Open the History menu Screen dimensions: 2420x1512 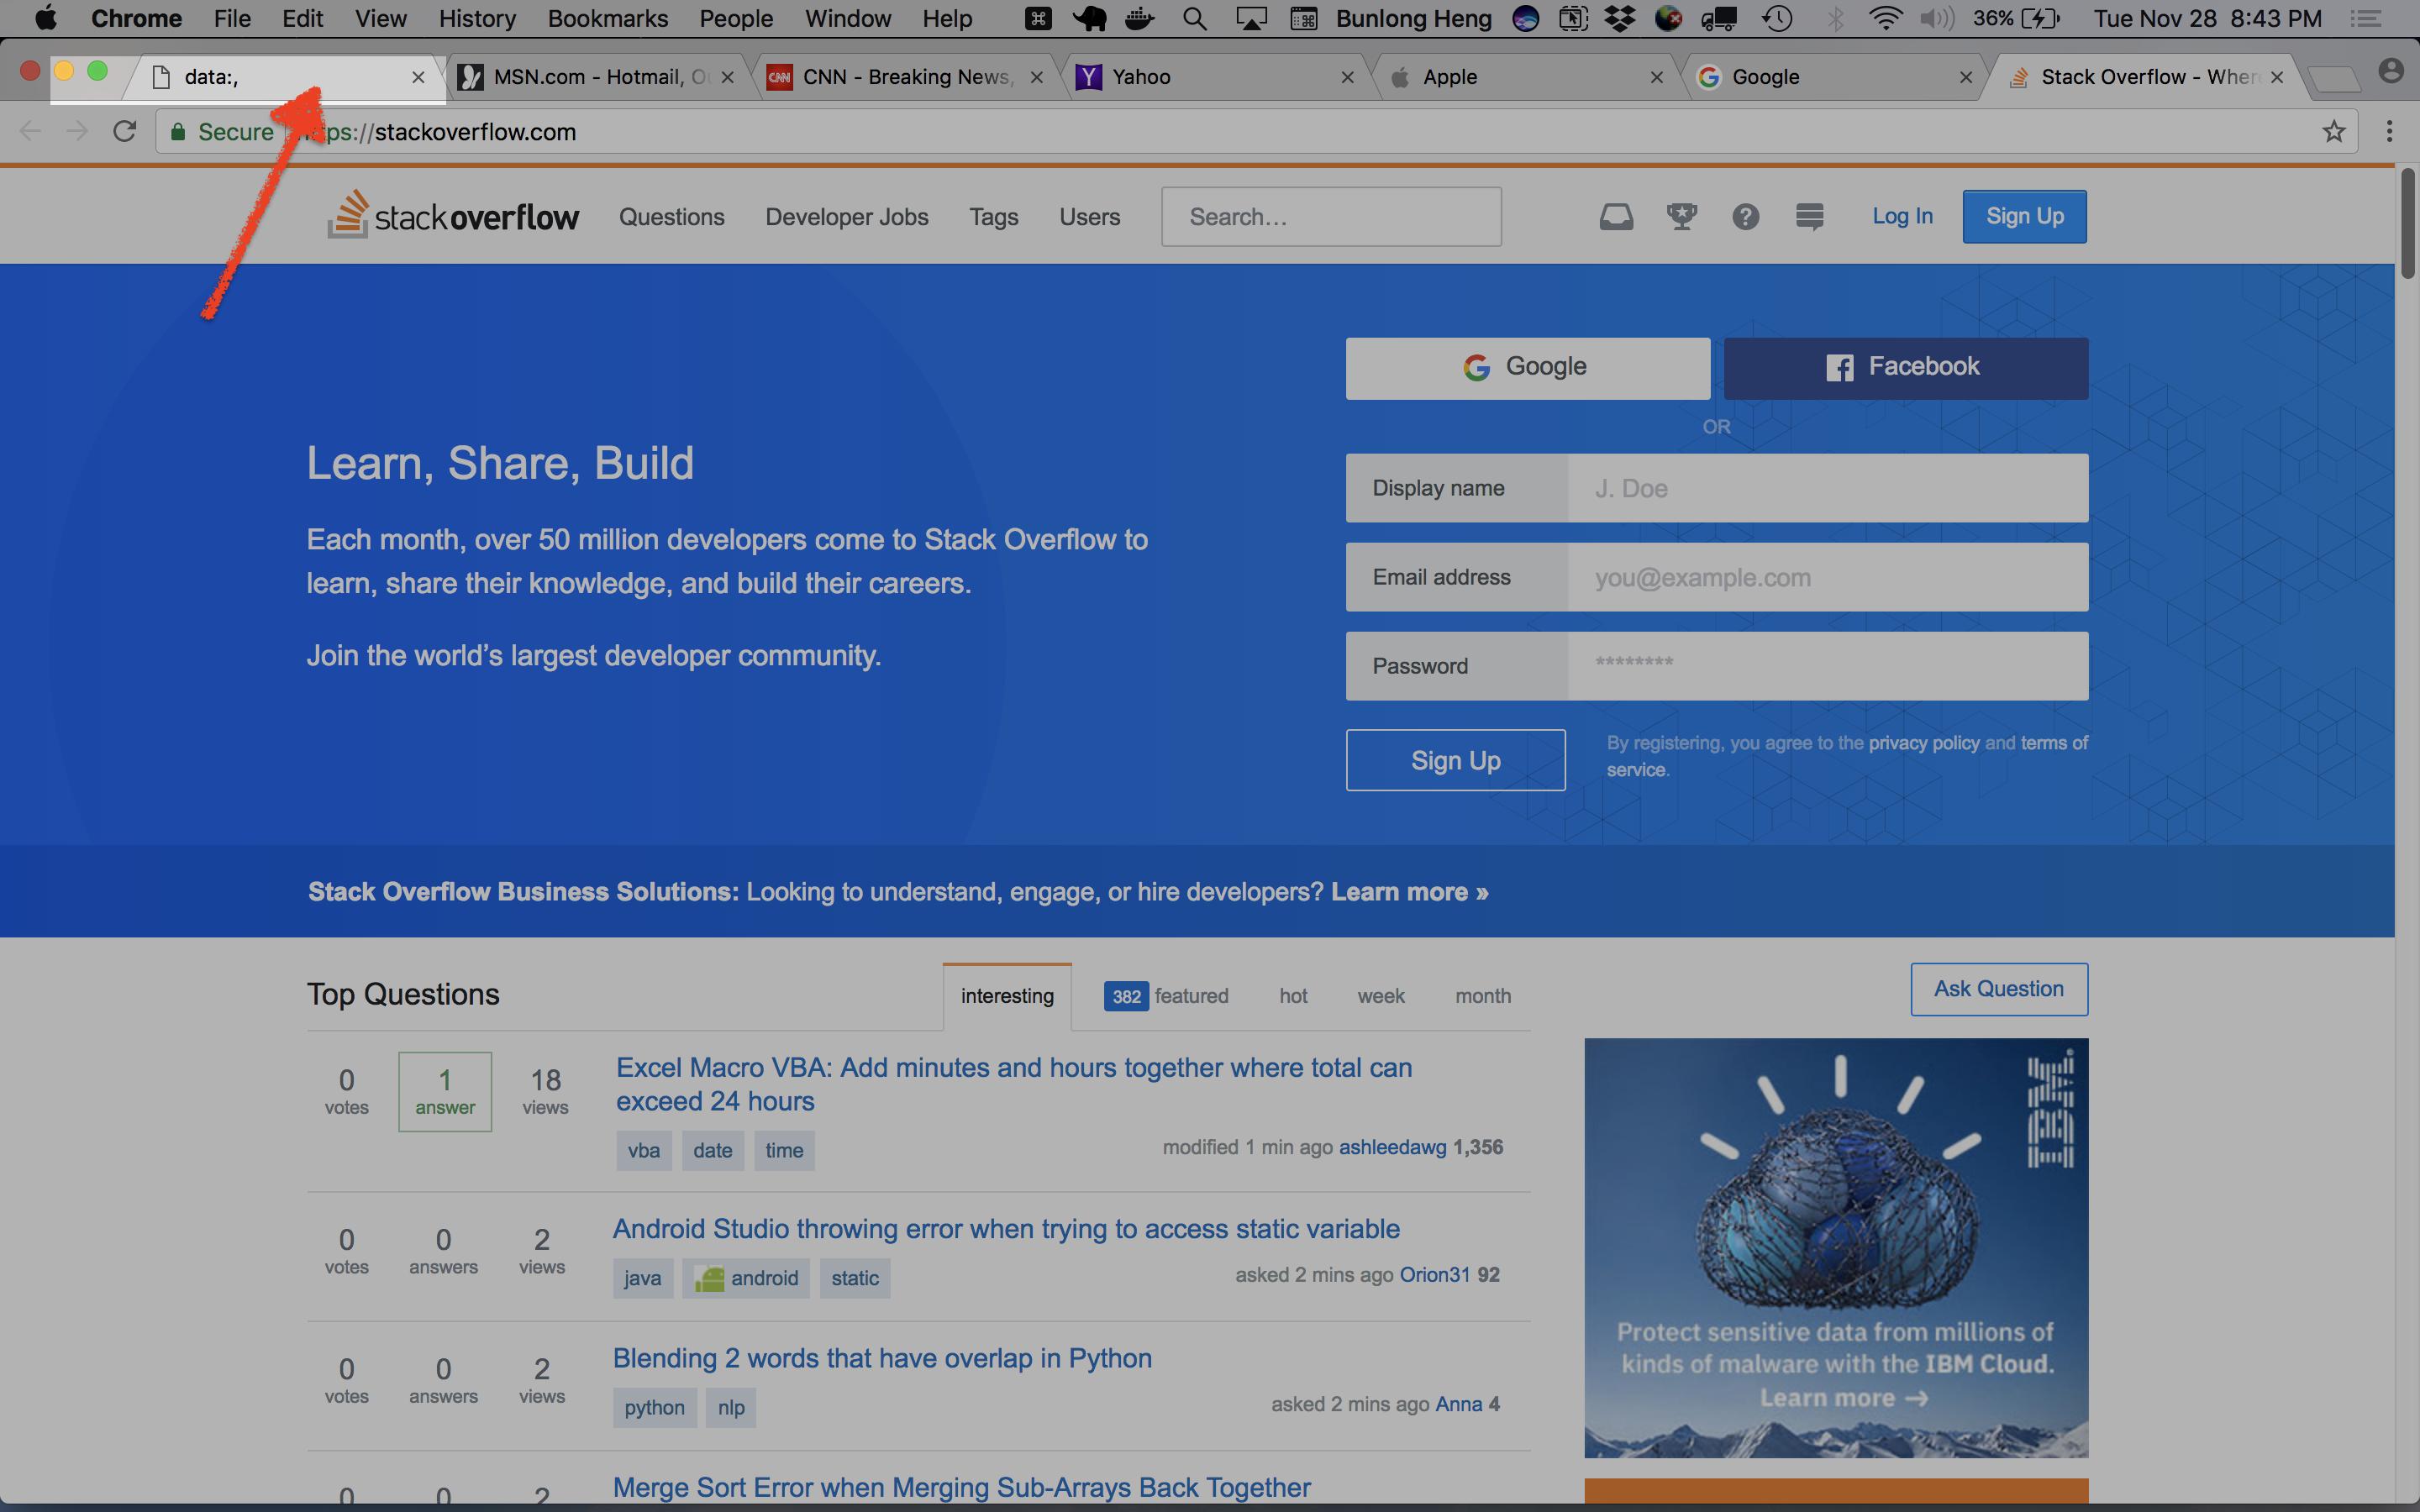click(477, 19)
